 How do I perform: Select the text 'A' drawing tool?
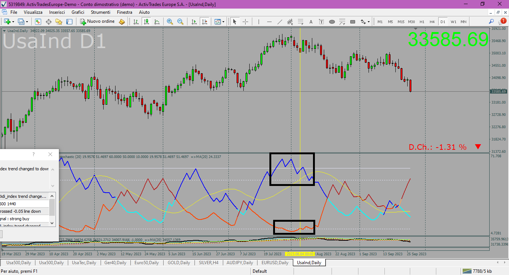(x=311, y=22)
